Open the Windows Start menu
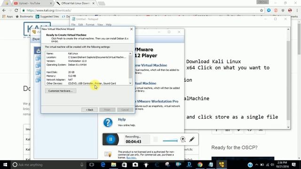Image resolution: width=301 pixels, height=169 pixels. pos(5,165)
